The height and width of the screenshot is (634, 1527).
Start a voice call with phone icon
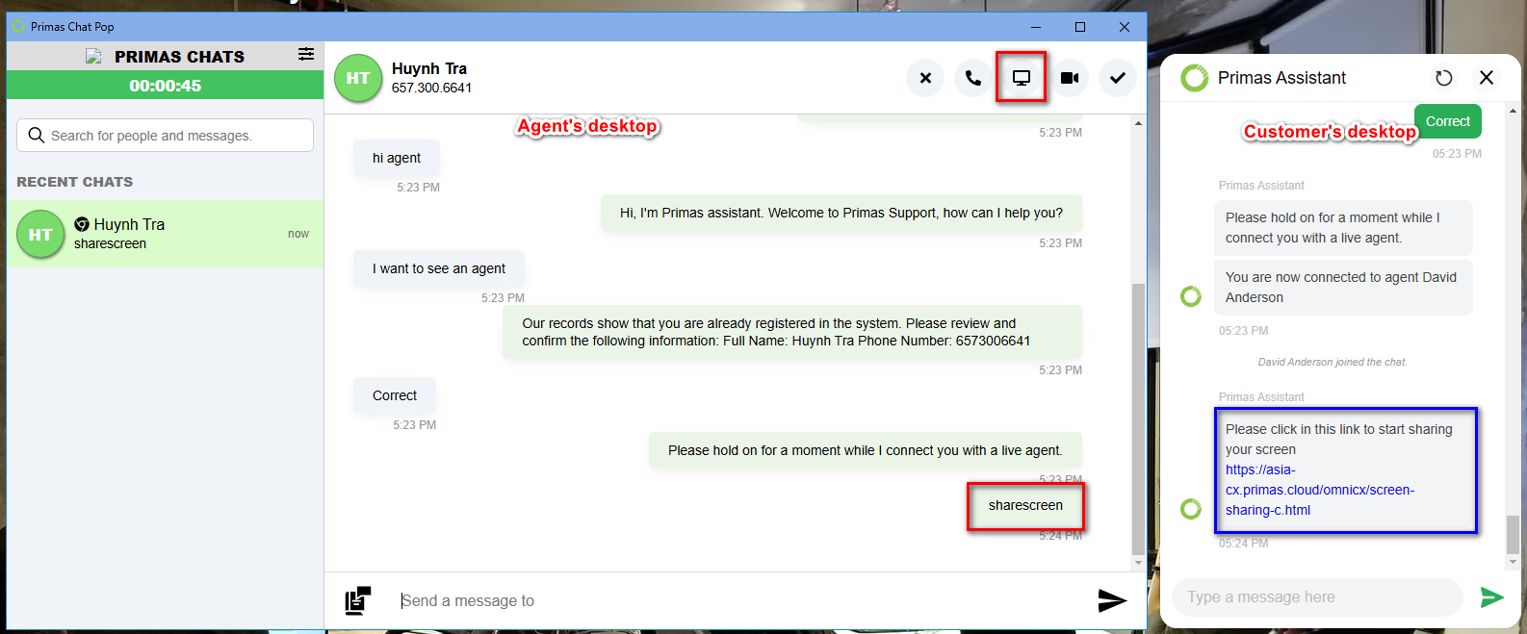pos(972,78)
